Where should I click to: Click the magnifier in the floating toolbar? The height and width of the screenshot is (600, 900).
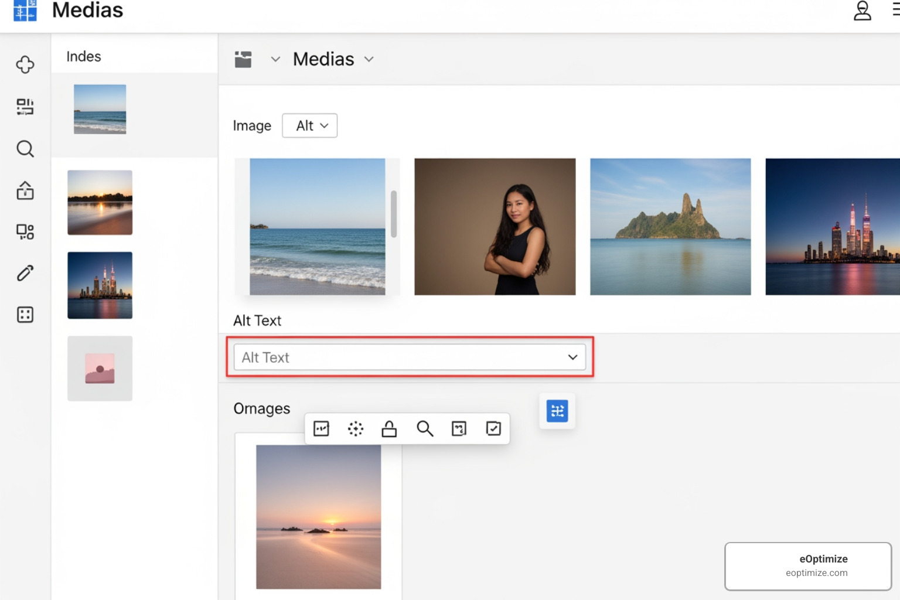[x=425, y=428]
